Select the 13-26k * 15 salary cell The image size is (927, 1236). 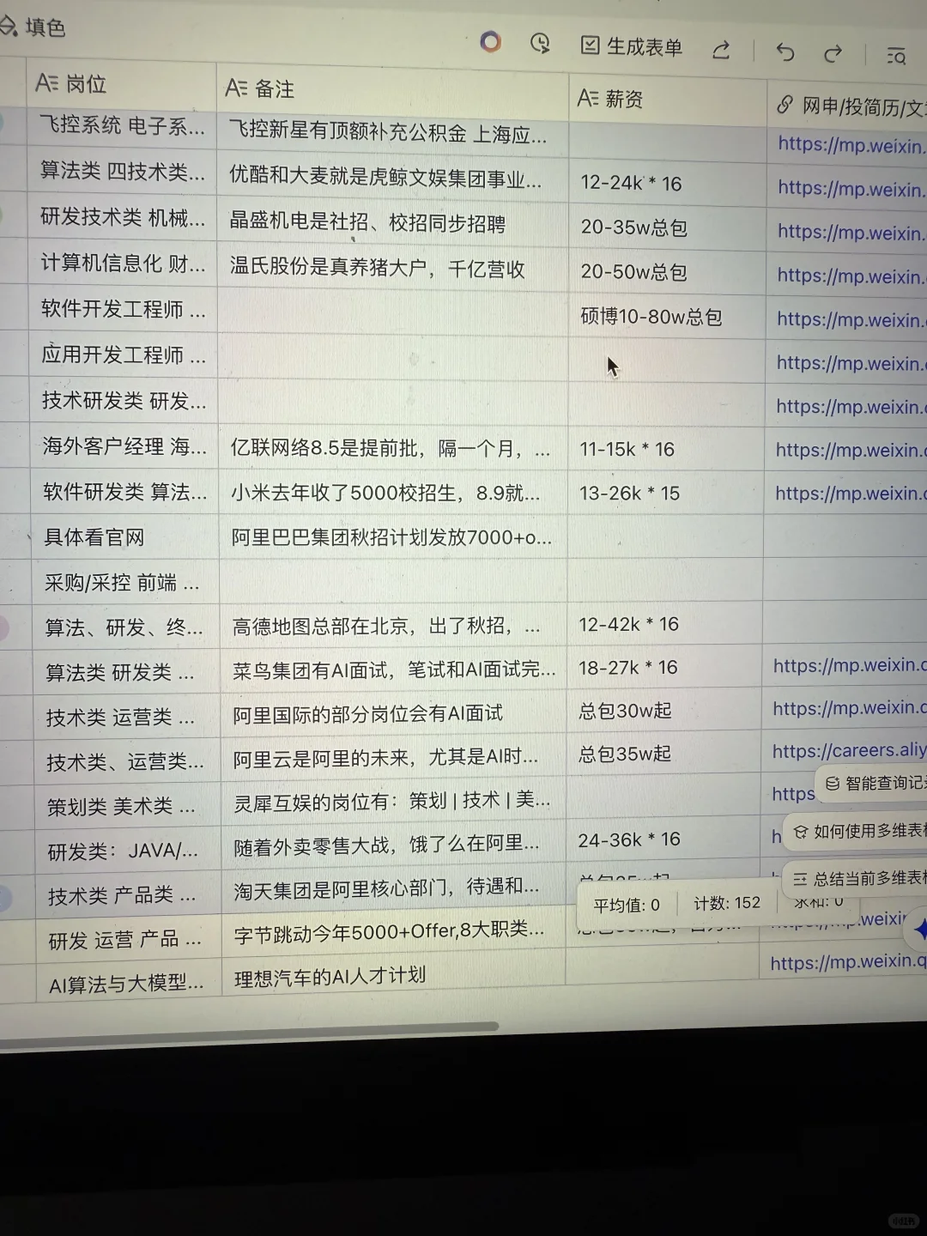click(x=666, y=493)
